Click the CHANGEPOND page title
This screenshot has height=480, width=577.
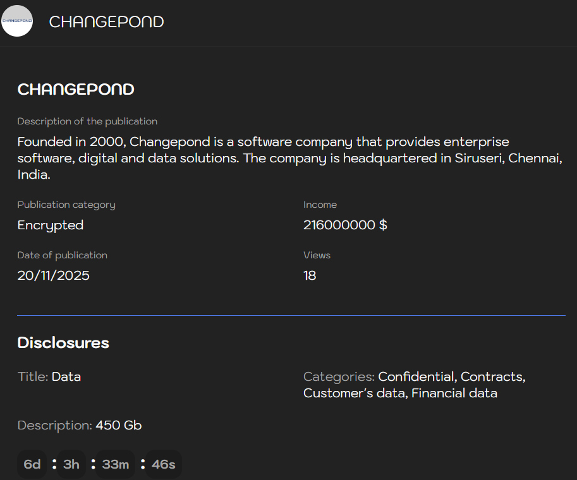(x=75, y=89)
